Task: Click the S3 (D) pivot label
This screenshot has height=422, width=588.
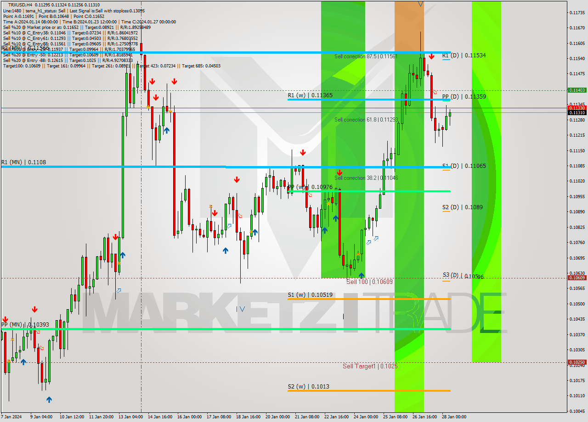Action: (463, 276)
